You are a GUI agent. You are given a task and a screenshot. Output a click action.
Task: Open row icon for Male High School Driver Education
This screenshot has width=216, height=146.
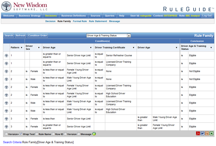point(7,111)
